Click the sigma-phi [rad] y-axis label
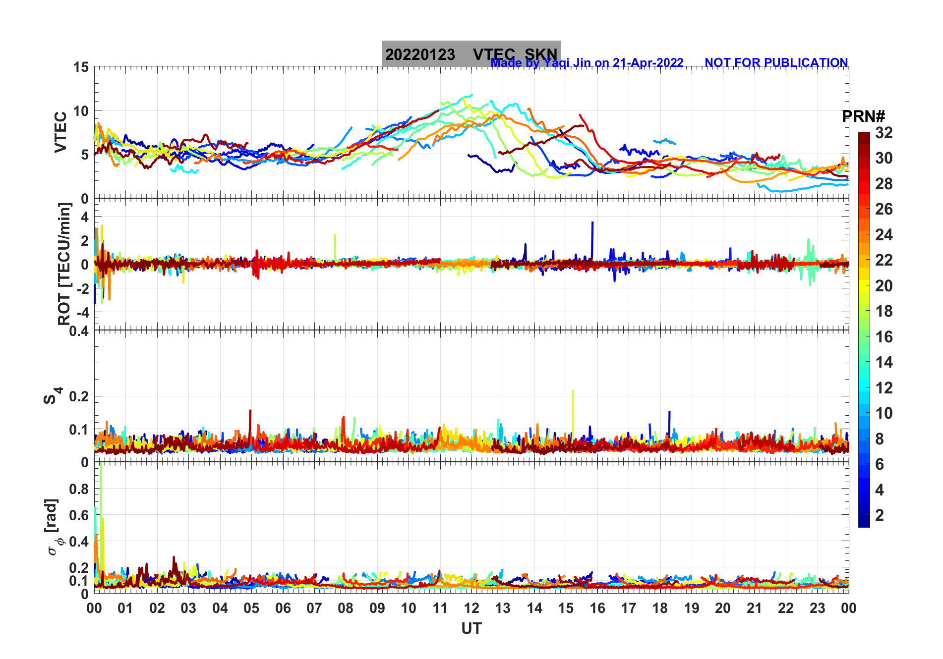 point(54,528)
